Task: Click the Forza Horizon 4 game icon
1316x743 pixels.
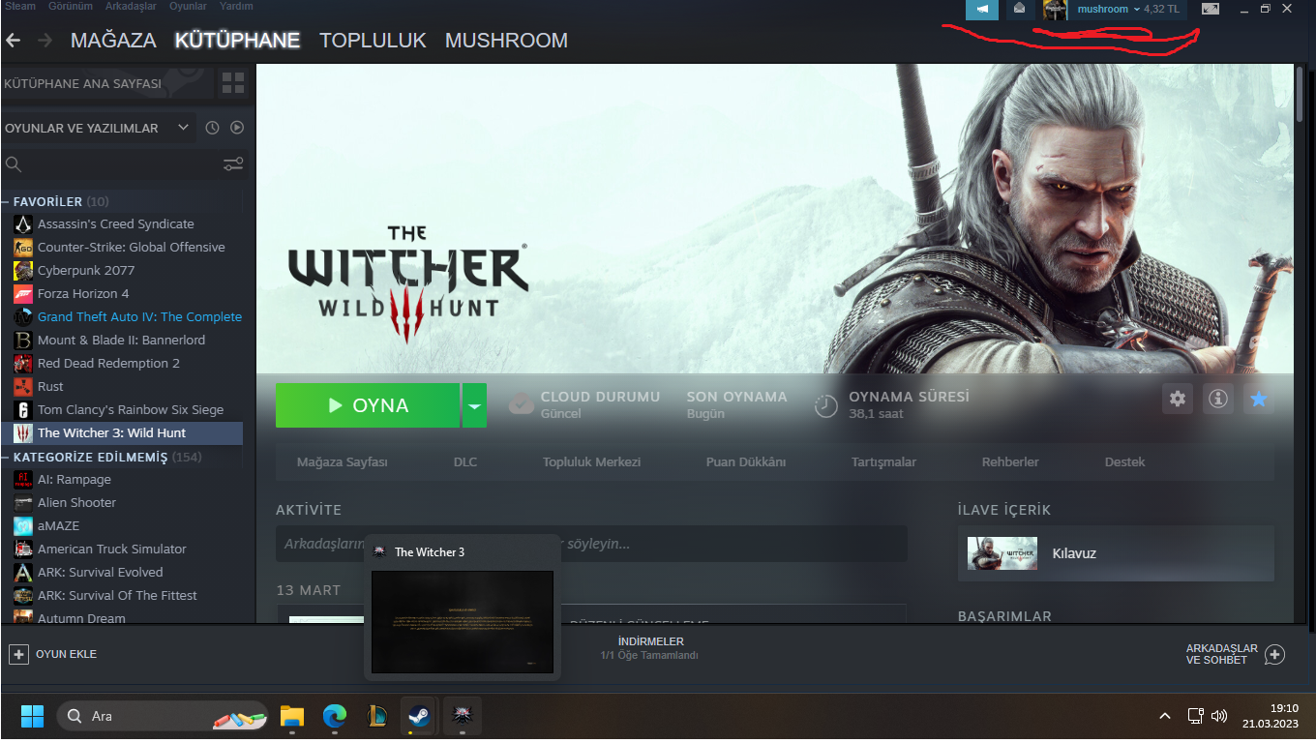Action: (x=23, y=293)
